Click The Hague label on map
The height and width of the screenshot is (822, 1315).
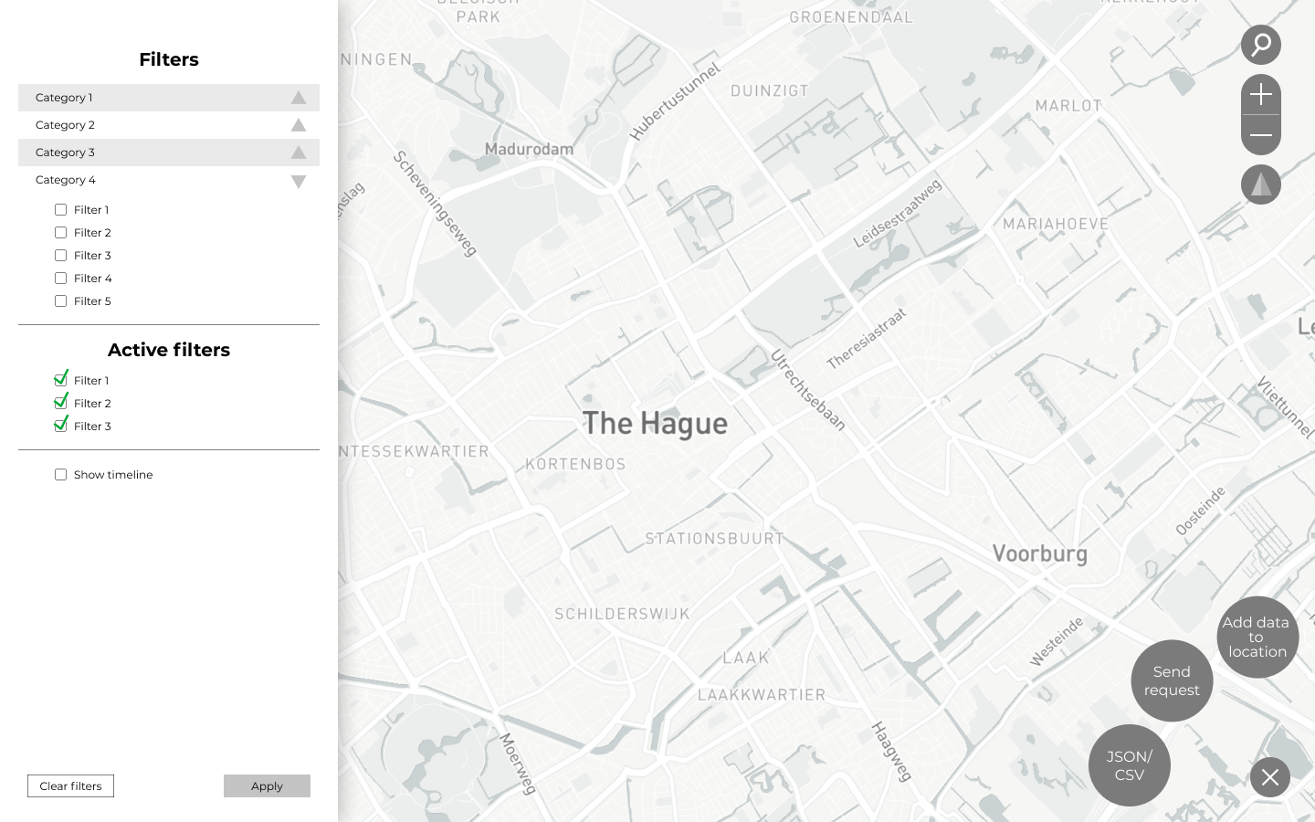tap(655, 424)
